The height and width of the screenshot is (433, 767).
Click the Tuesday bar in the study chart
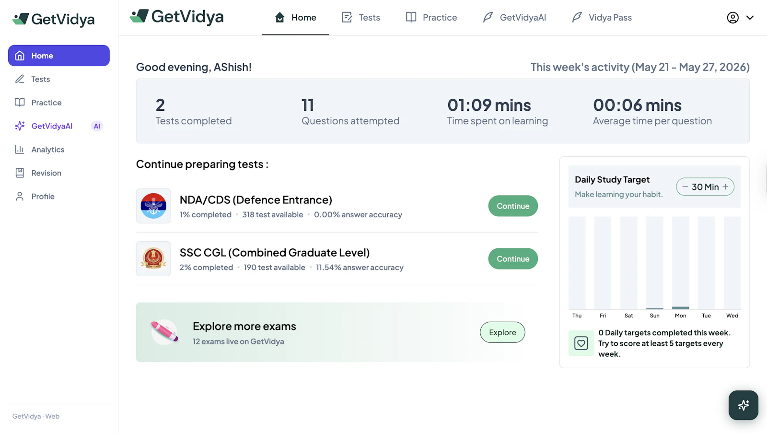tap(707, 263)
